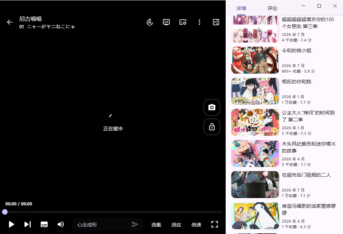Screen dimensions: 343x234
Task: Click title 公主大人"拷问"的时间到了 第二季
Action: [308, 116]
